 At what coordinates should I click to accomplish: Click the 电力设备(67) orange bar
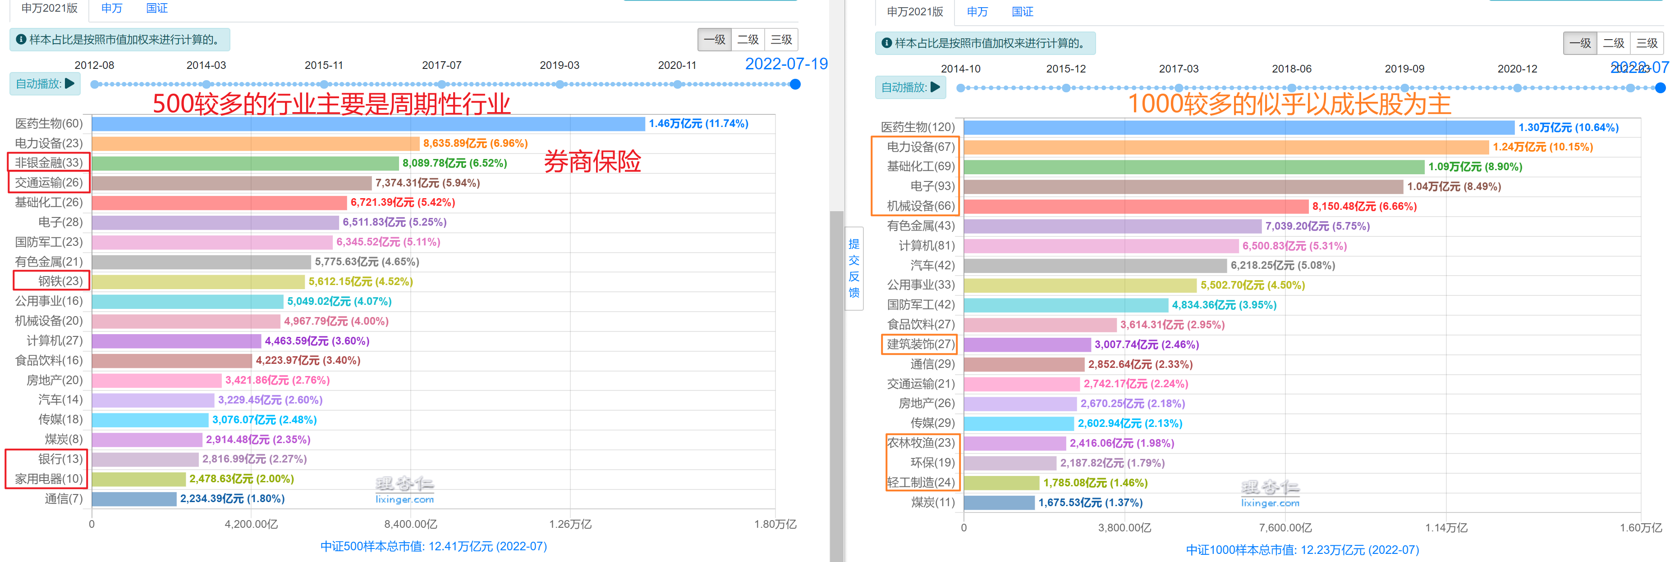pyautogui.click(x=1225, y=147)
